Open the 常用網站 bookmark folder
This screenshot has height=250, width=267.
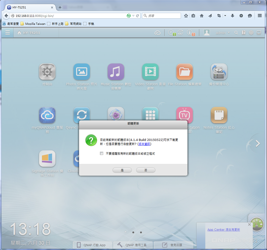coord(73,24)
